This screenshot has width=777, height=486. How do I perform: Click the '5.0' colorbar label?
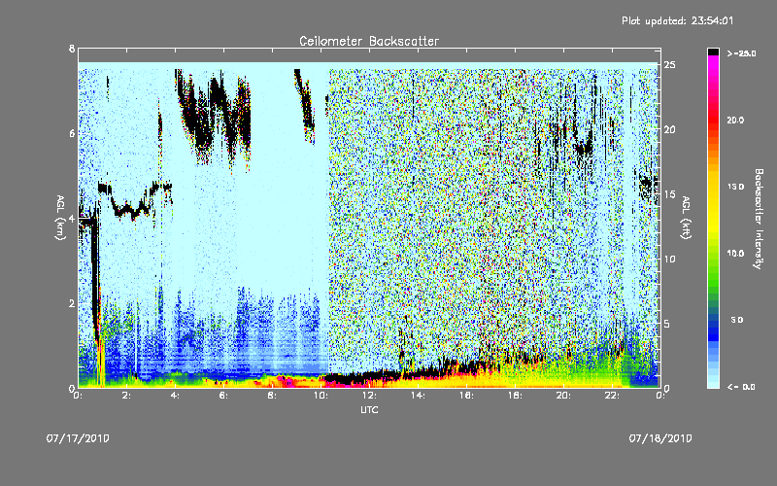click(x=737, y=320)
